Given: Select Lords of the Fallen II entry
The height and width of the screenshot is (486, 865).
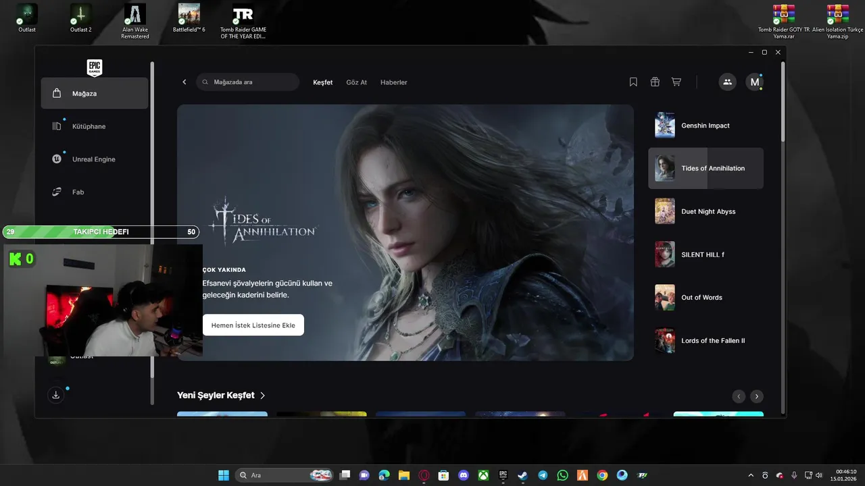Looking at the screenshot, I should tap(706, 341).
